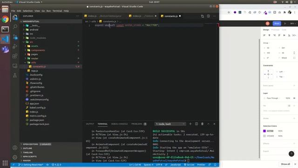Close the terminal panel with the X icon
Image resolution: width=298 pixels, height=168 pixels.
click(x=214, y=124)
